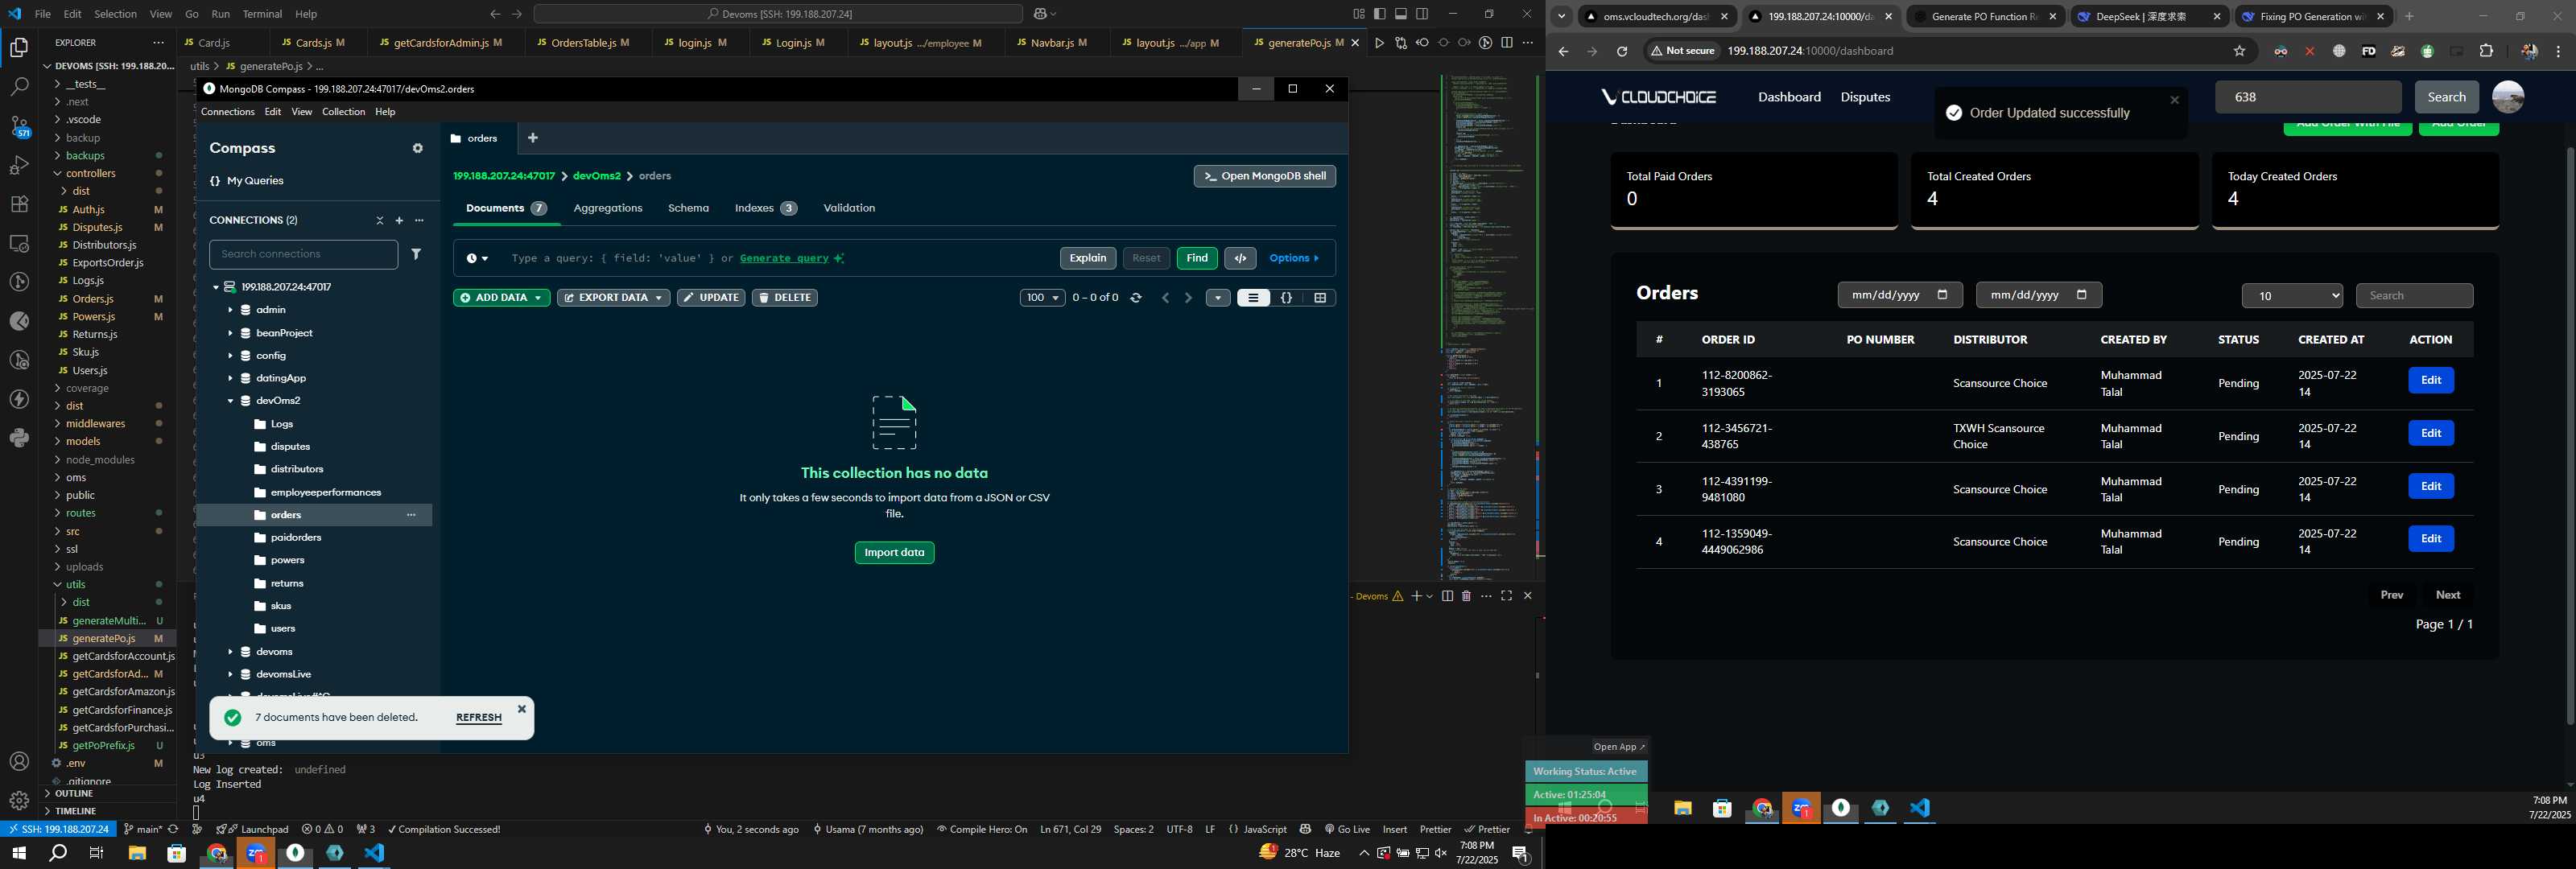Viewport: 2576px width, 869px height.
Task: Open the Terminal menu in VS Code
Action: point(262,14)
